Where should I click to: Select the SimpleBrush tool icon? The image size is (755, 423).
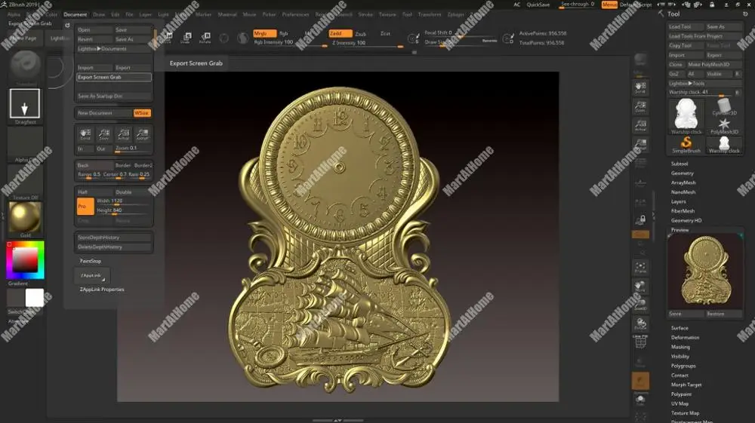[x=686, y=144]
